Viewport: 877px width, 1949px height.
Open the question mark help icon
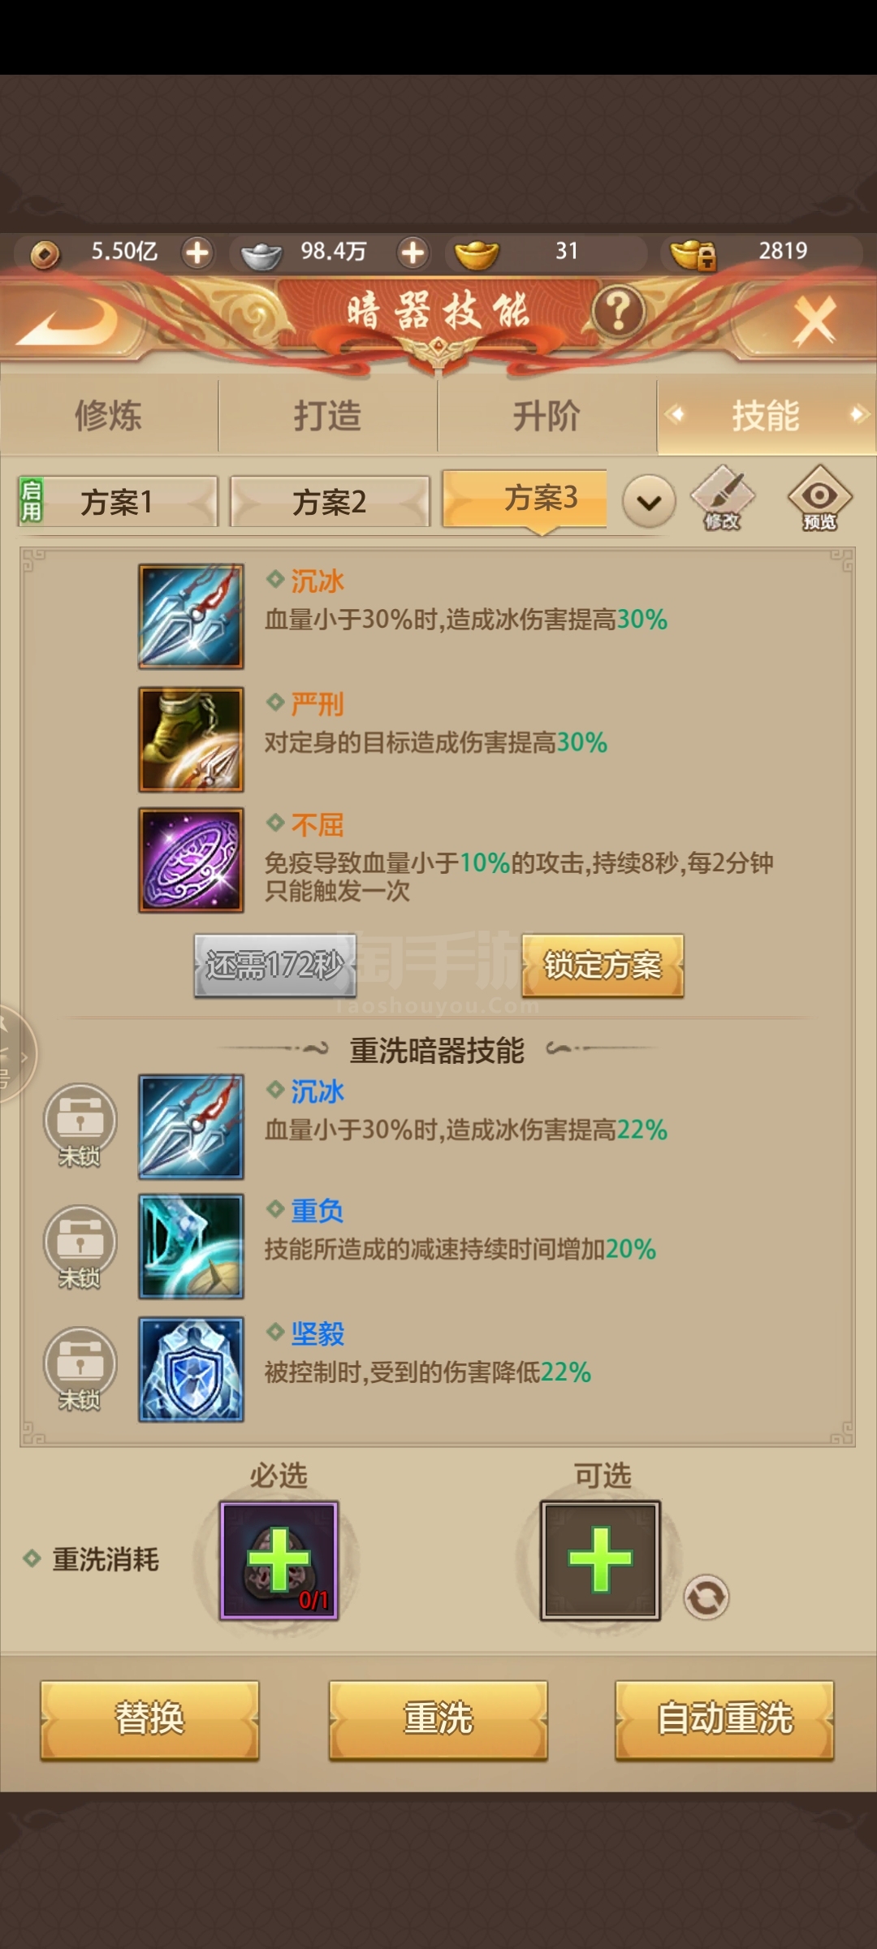pyautogui.click(x=619, y=311)
